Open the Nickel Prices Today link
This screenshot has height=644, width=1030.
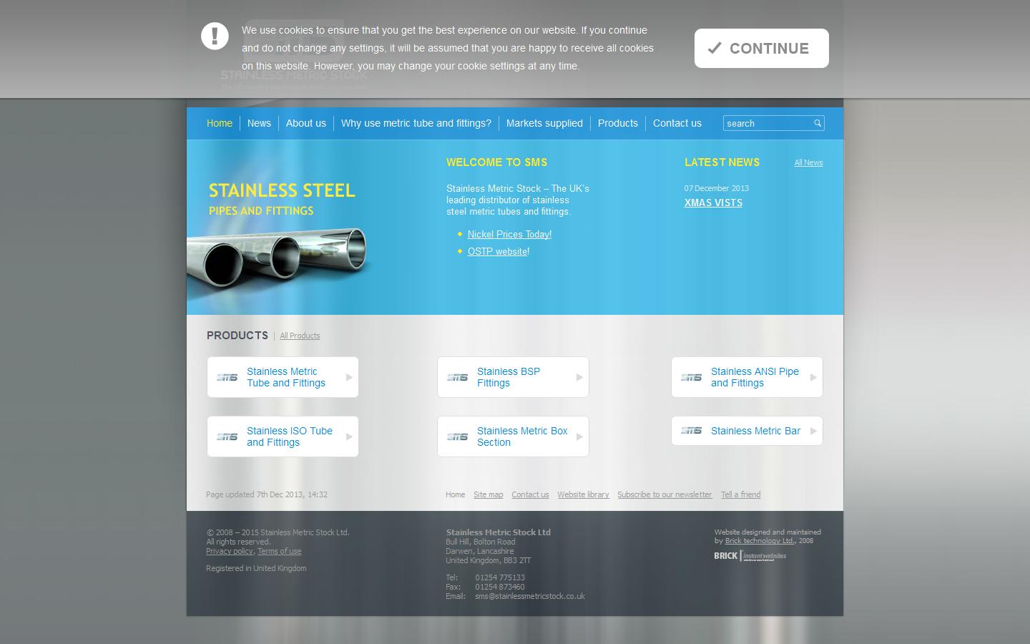coord(509,234)
